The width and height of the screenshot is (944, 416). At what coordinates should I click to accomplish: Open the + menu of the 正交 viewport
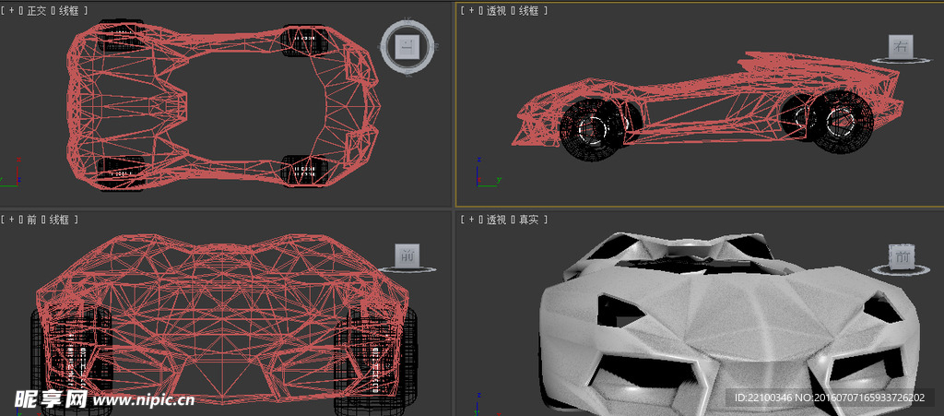click(12, 11)
